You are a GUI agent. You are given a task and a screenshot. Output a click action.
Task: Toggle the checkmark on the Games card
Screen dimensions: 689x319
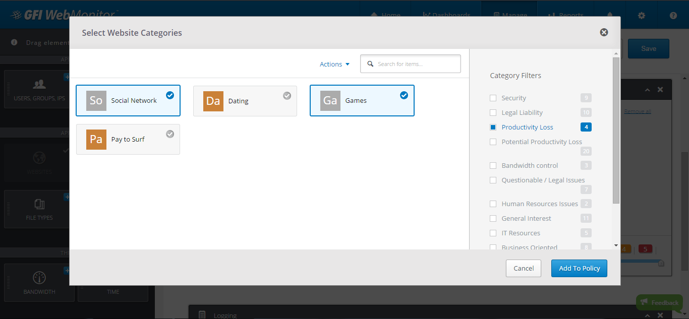(404, 95)
